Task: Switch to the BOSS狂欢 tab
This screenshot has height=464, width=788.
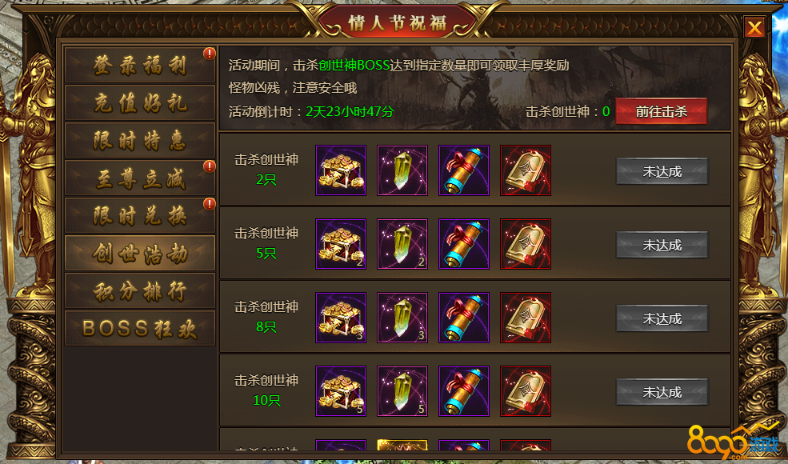Action: pyautogui.click(x=140, y=328)
